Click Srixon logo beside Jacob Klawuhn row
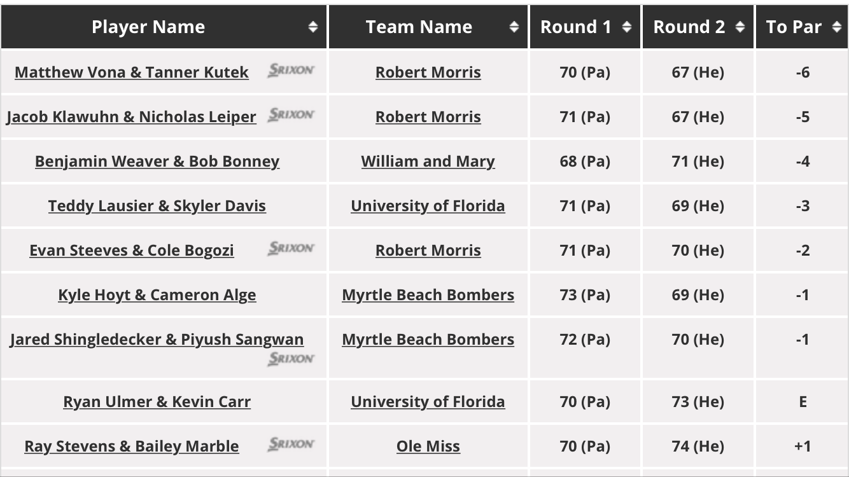Viewport: 849px width, 477px height. (291, 114)
